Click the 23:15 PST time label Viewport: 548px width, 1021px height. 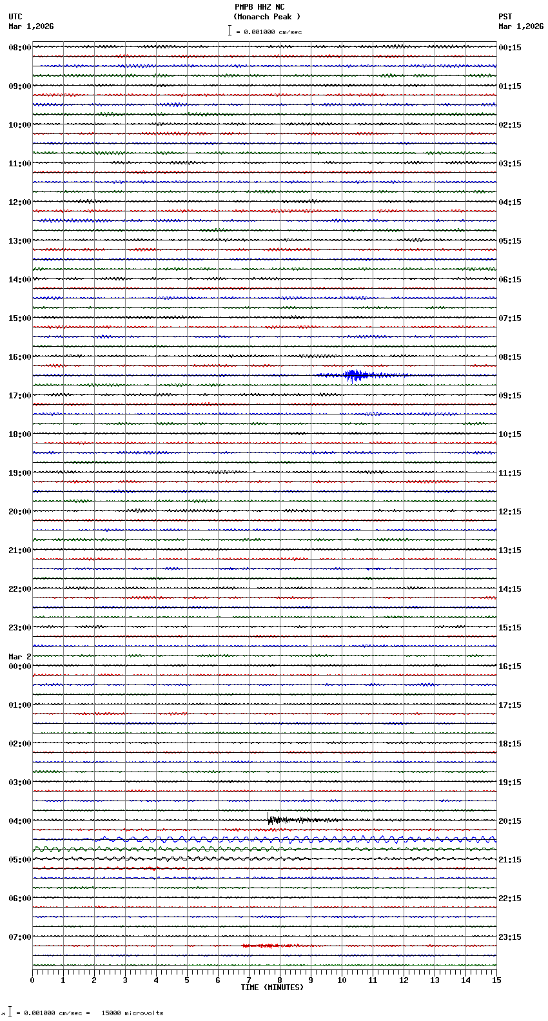click(510, 937)
